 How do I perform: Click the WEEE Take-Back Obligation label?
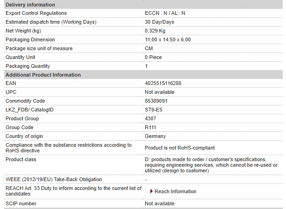pos(54,179)
